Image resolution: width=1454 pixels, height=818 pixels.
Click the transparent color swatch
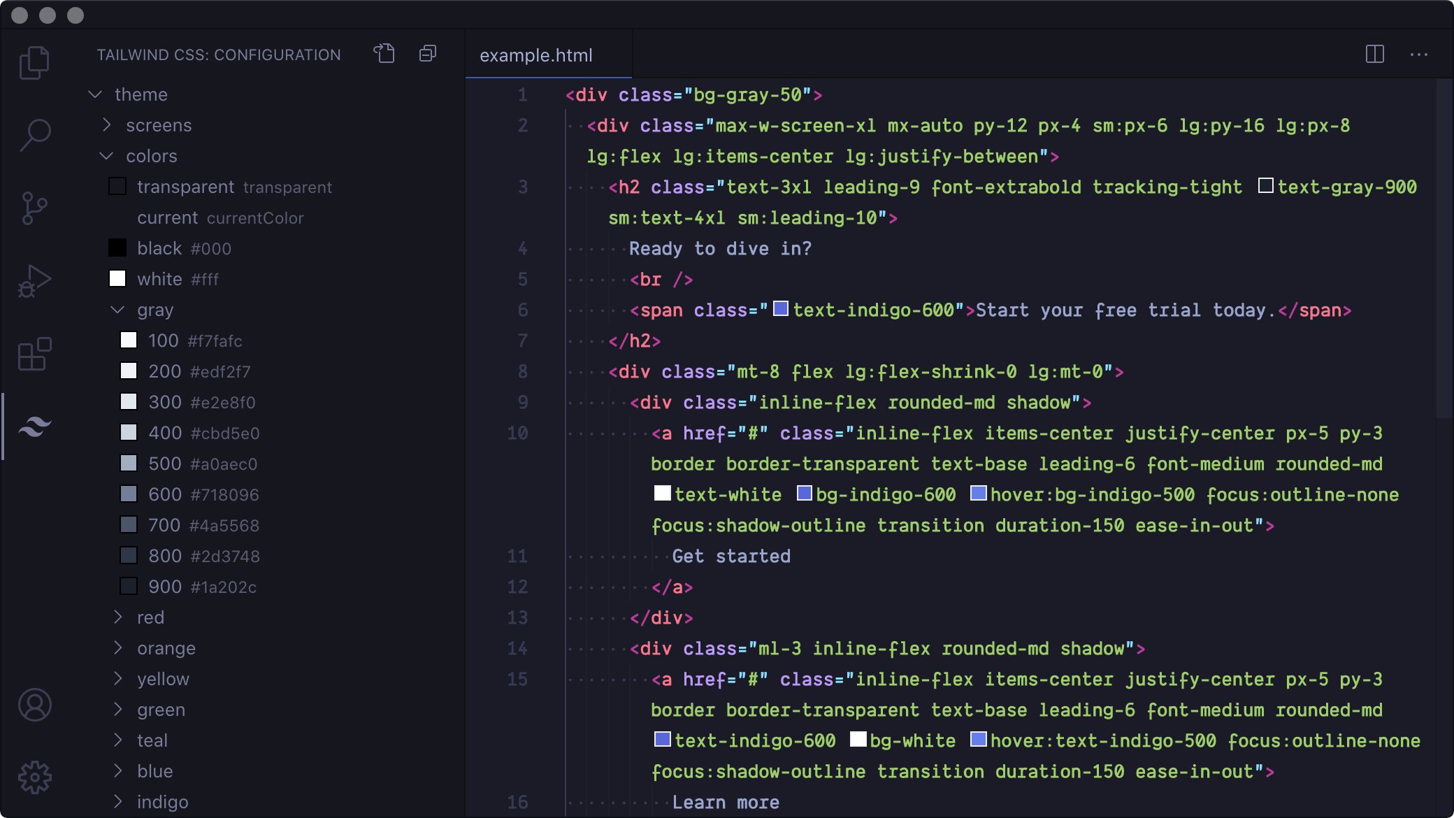point(117,187)
